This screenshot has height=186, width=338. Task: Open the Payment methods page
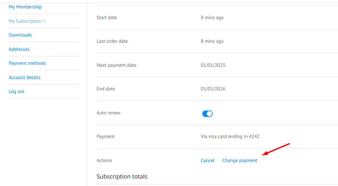[27, 63]
